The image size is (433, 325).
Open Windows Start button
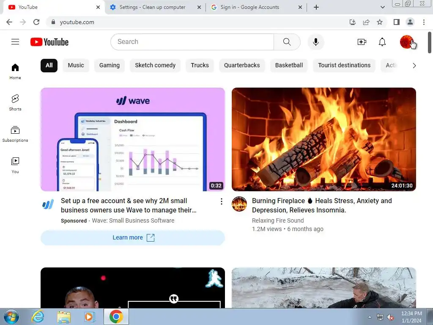pos(11,317)
